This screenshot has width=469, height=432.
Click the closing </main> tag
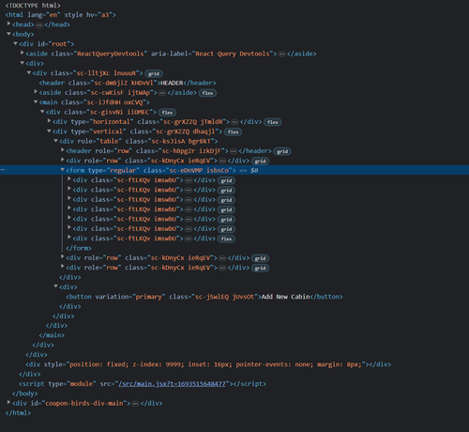[x=52, y=335]
